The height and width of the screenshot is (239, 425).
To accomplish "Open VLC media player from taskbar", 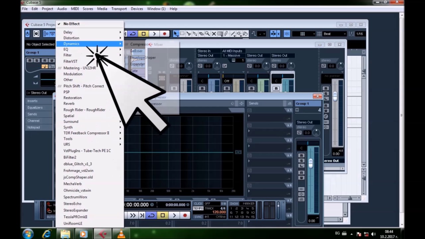I will [x=121, y=234].
